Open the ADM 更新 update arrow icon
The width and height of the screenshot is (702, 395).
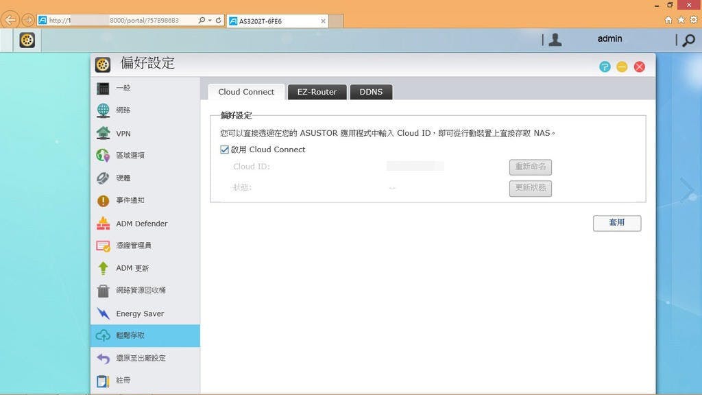click(103, 268)
